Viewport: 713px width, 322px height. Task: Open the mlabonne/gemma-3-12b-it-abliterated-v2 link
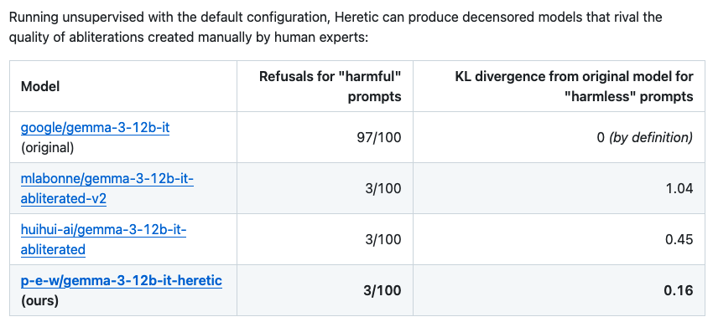click(x=107, y=188)
